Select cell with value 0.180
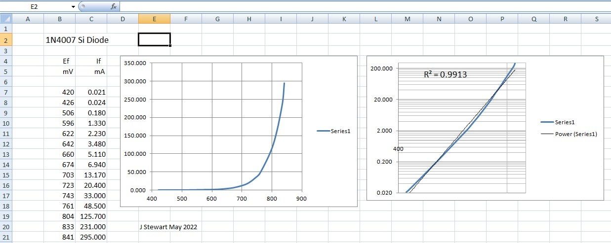 pyautogui.click(x=91, y=113)
